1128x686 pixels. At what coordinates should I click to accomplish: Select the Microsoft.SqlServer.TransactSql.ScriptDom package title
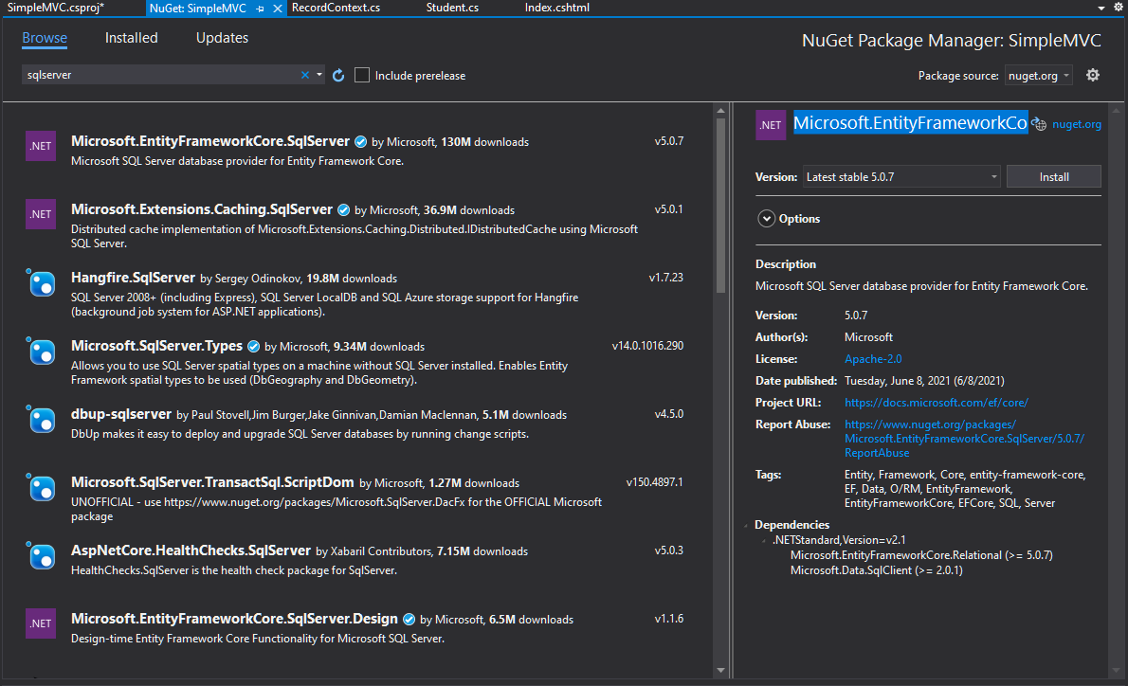[212, 481]
